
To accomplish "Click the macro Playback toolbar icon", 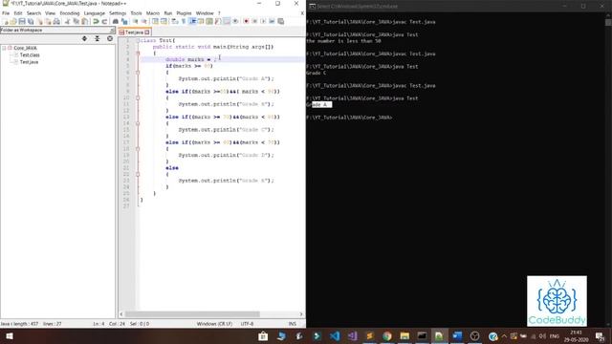I will coord(263,21).
